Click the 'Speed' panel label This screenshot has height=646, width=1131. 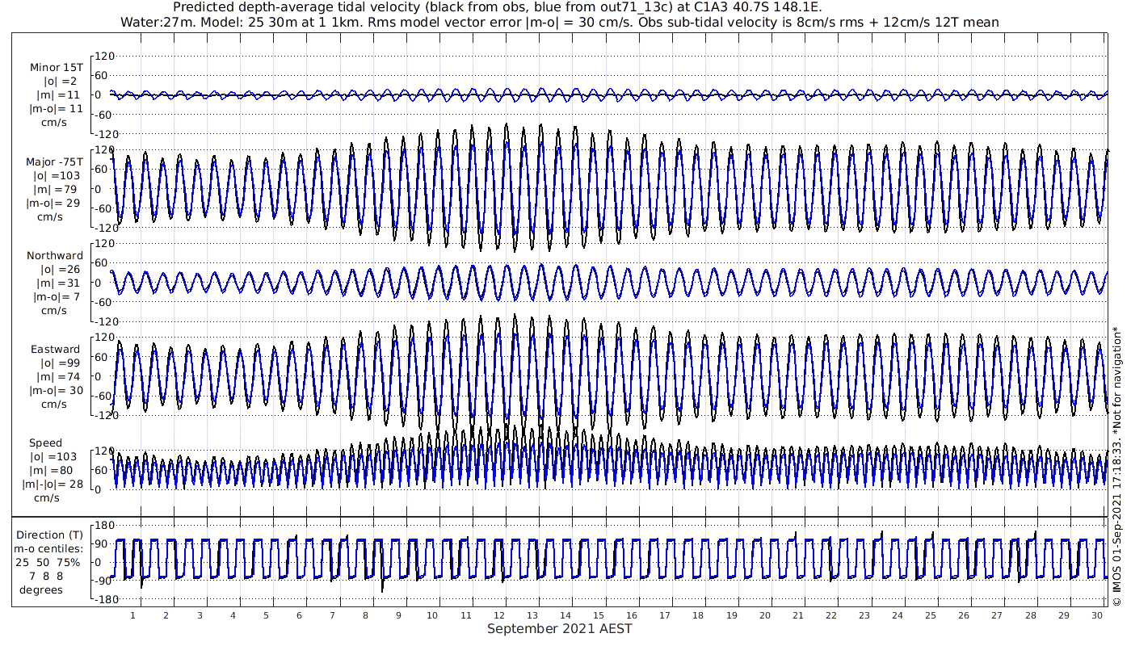pos(46,443)
